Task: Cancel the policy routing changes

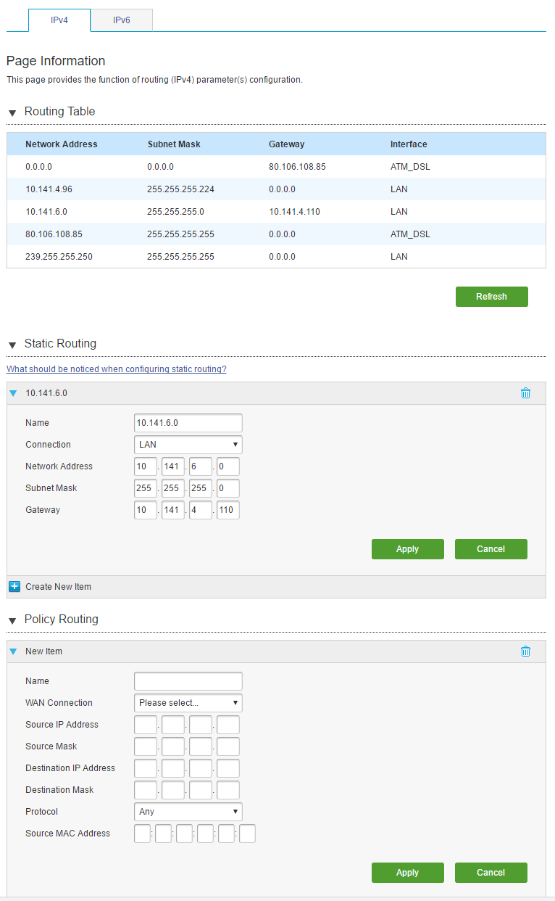Action: pyautogui.click(x=491, y=873)
